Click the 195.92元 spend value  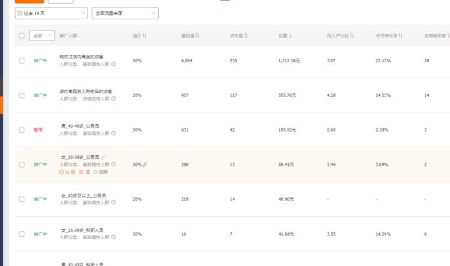click(287, 130)
